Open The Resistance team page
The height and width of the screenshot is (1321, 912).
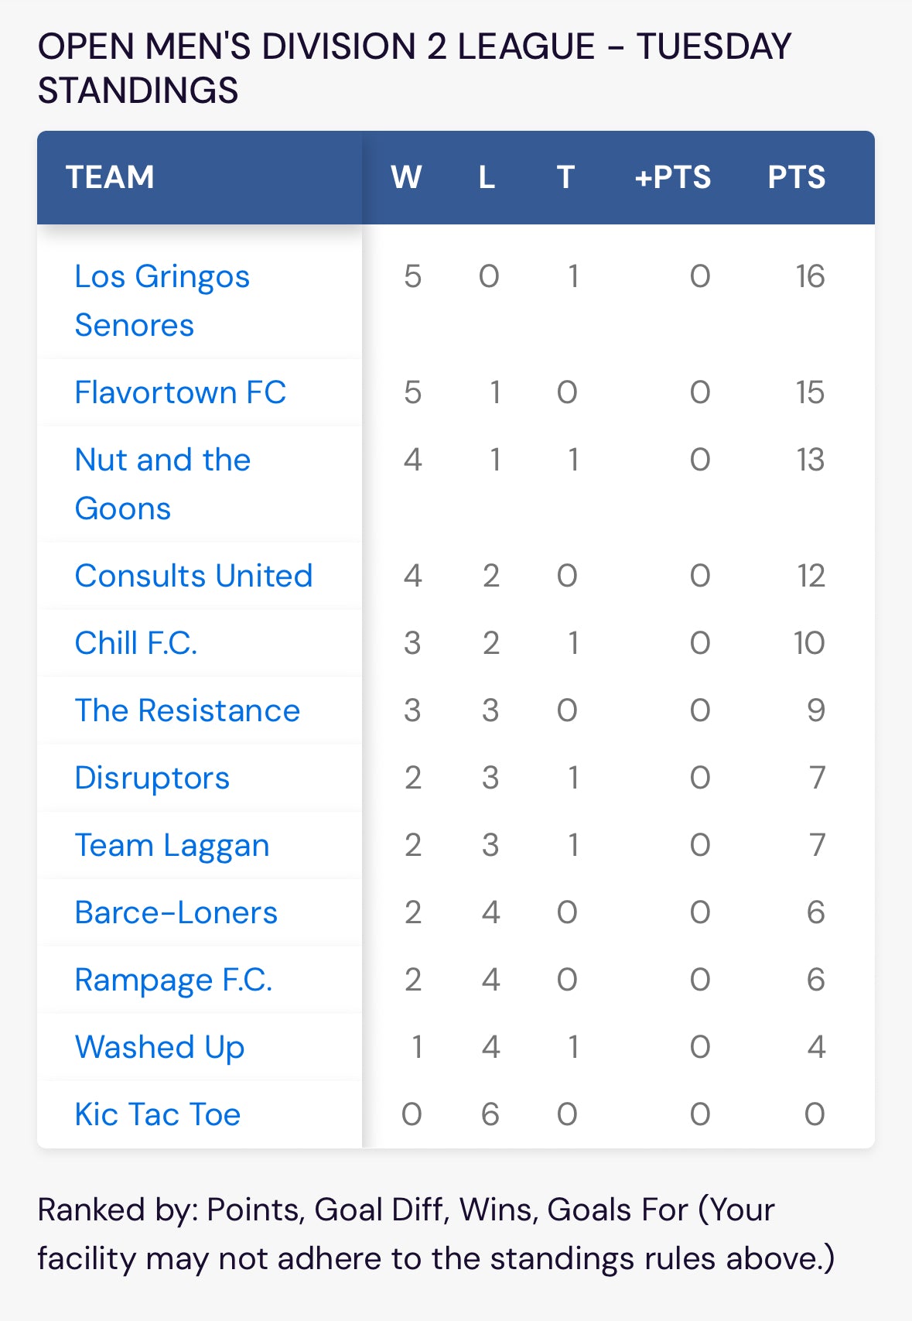coord(187,710)
